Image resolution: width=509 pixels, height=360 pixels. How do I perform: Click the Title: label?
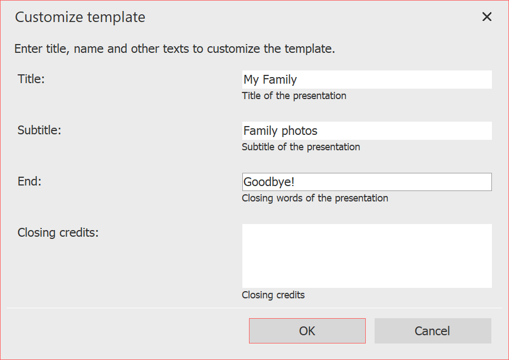[31, 79]
